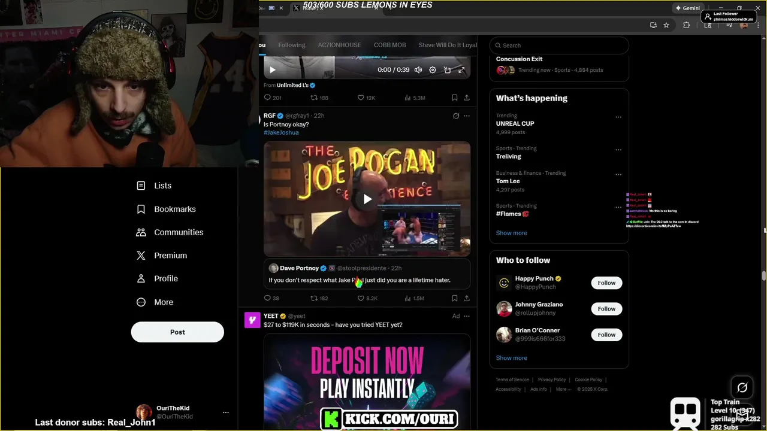767x431 pixels.
Task: Open the #JakeJoshua hashtag
Action: (x=281, y=132)
